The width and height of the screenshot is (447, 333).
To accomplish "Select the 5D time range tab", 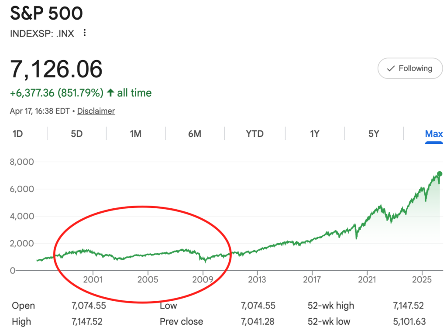I will point(76,134).
